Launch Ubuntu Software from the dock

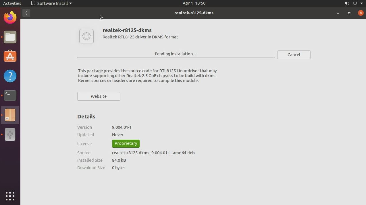click(10, 56)
